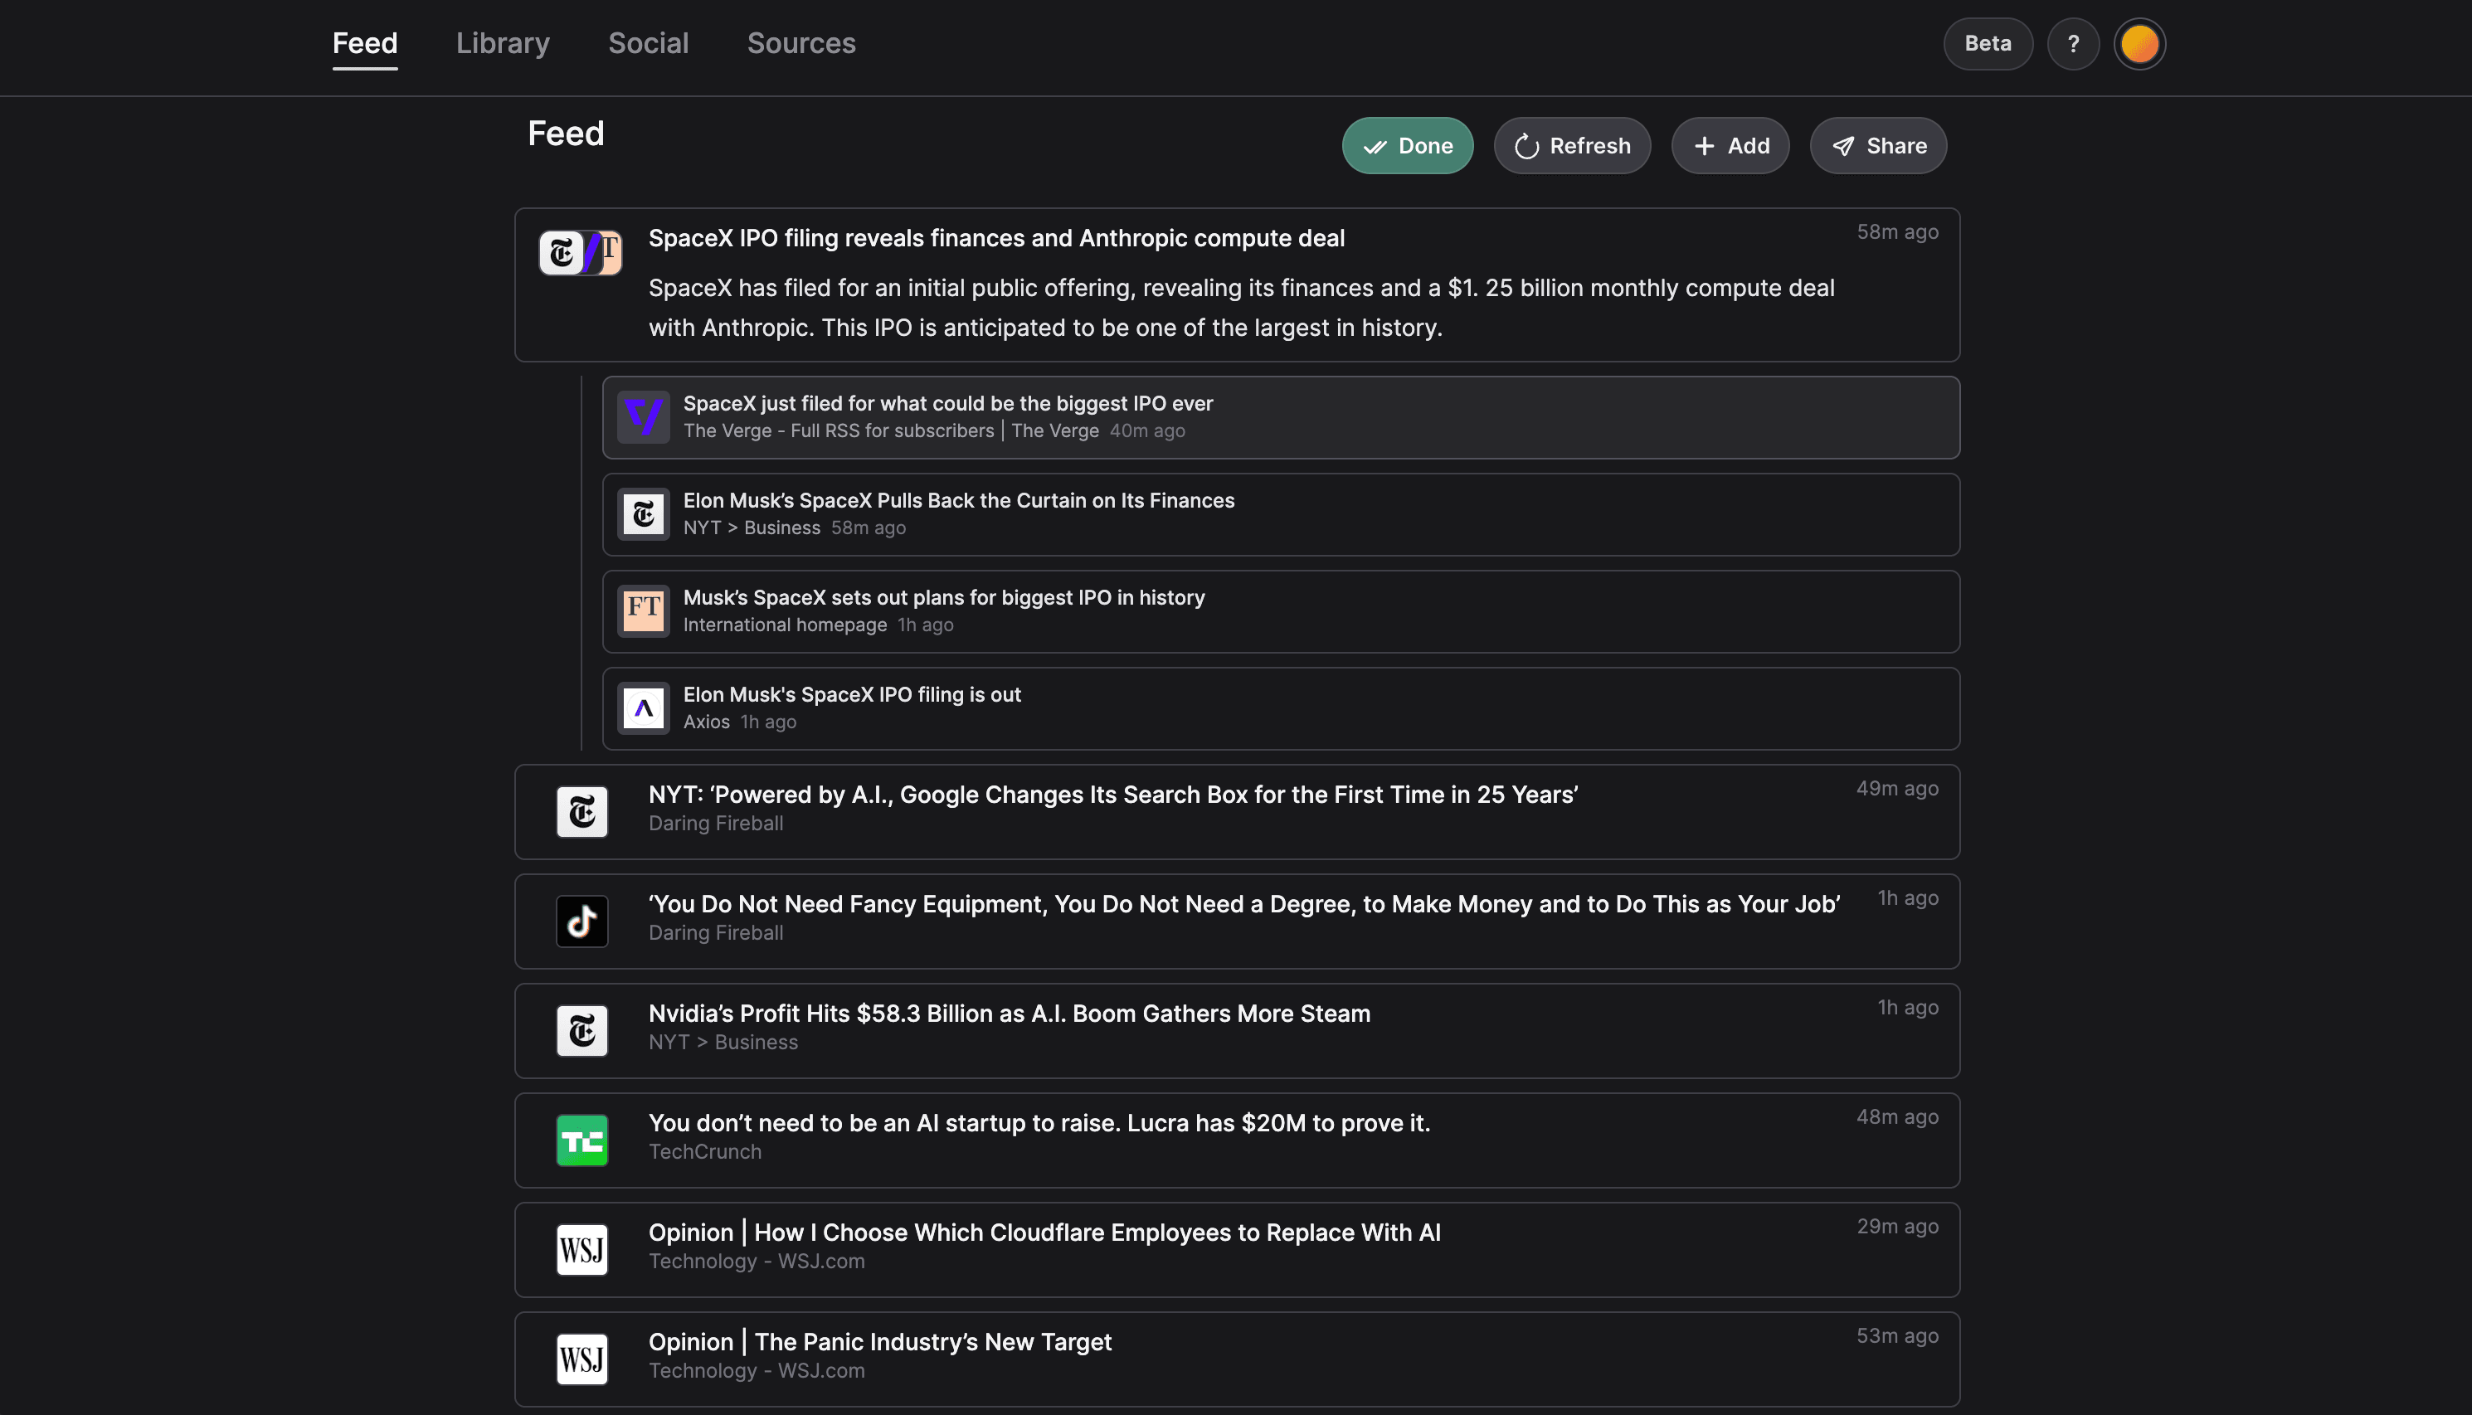This screenshot has height=1415, width=2472.
Task: Open SpaceX IPO filing summary headline
Action: pyautogui.click(x=996, y=238)
